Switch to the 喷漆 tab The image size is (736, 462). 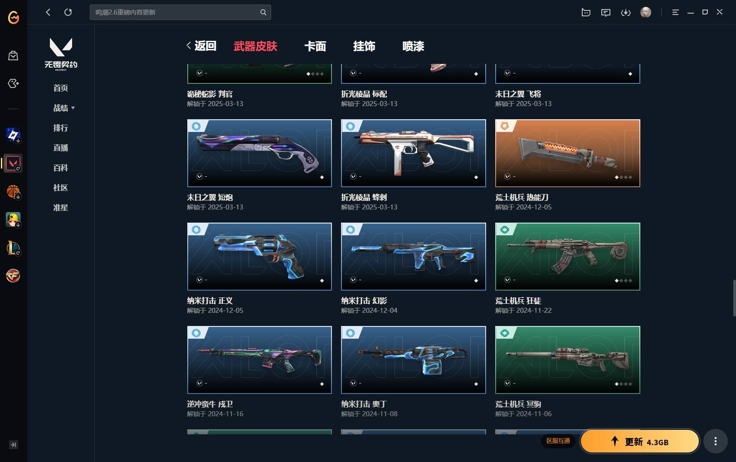[x=413, y=46]
